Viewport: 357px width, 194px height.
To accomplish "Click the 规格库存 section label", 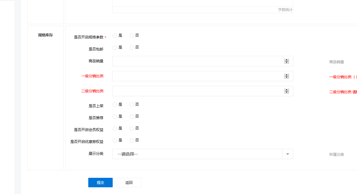I will 46,35.
